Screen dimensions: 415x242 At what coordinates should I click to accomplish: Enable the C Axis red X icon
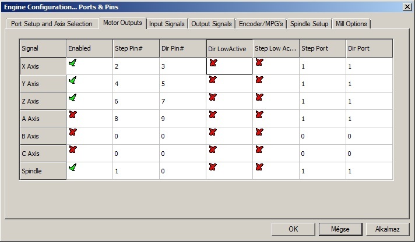[x=72, y=150]
